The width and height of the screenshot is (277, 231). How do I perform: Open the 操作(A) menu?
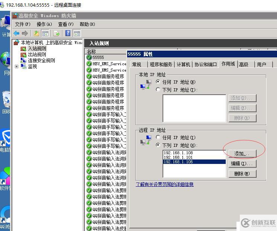coord(44,24)
